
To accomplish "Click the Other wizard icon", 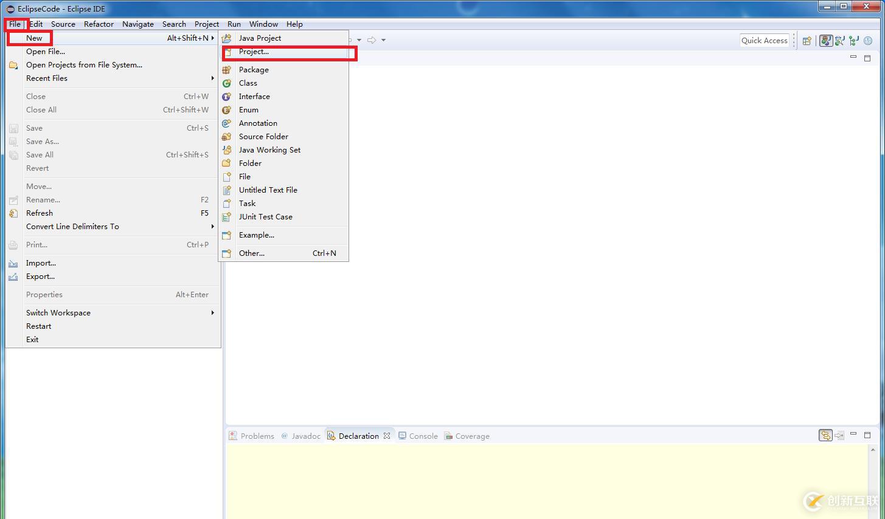I will 227,253.
